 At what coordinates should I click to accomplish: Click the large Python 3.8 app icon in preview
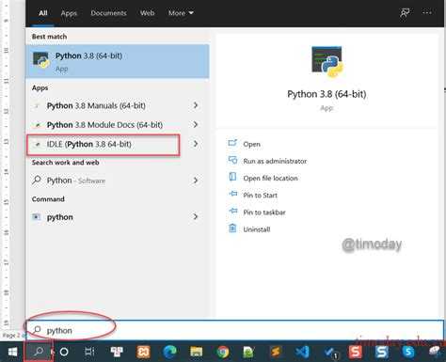(x=327, y=62)
